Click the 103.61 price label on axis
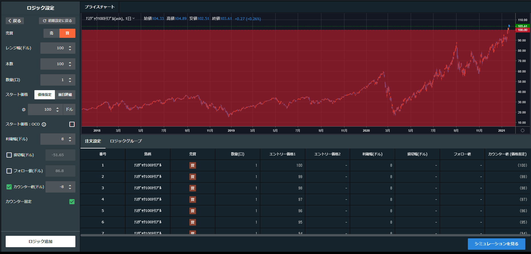531x254 pixels. pos(522,26)
